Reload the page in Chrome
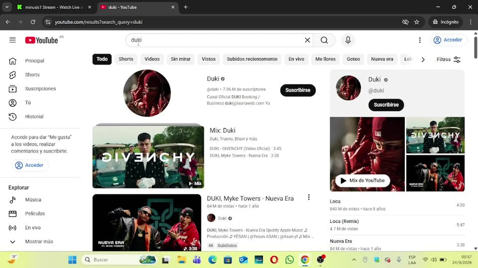The height and width of the screenshot is (268, 478). [x=33, y=22]
